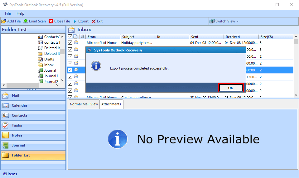Select the Journal1 folder icon in tree
Image resolution: width=299 pixels, height=178 pixels.
[40, 76]
